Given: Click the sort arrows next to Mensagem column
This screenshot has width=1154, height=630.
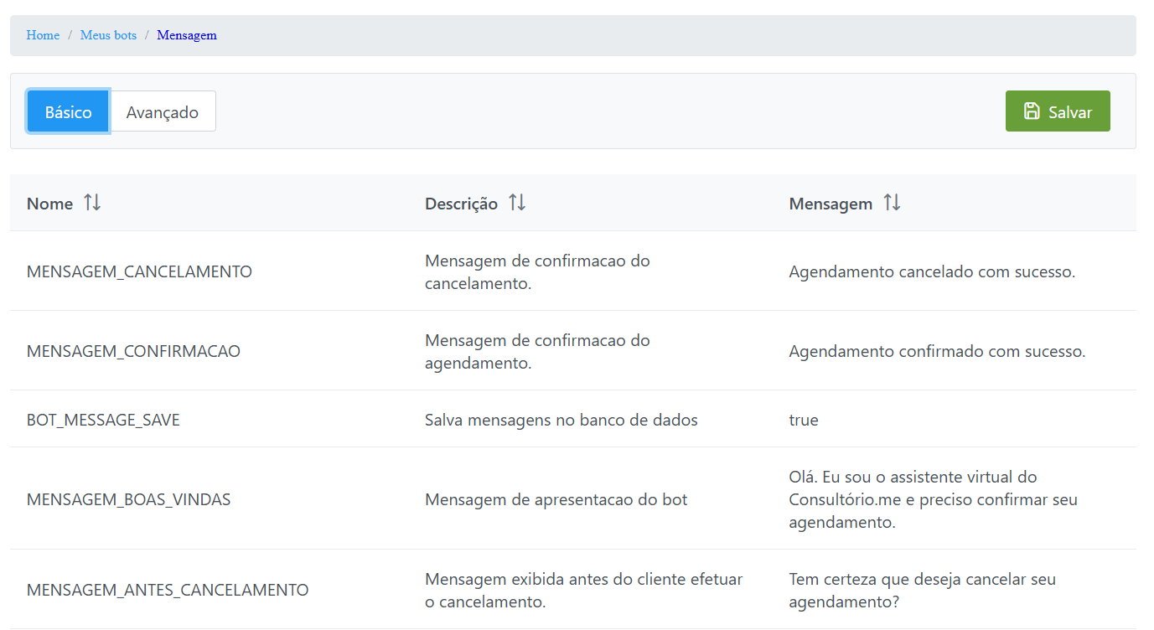Looking at the screenshot, I should coord(892,203).
